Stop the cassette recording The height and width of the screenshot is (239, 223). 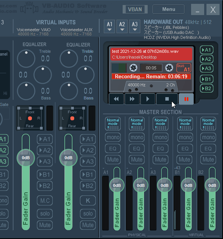click(x=167, y=99)
